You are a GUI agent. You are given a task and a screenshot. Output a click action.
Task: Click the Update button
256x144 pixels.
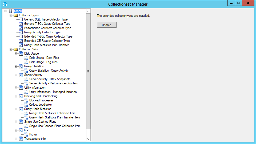click(x=107, y=25)
